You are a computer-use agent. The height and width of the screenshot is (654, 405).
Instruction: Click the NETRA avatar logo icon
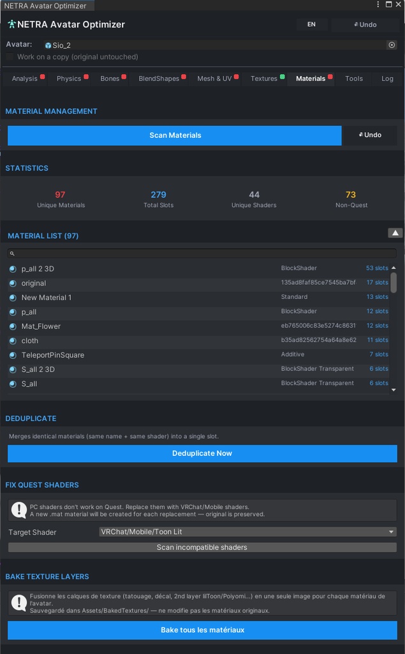[11, 24]
